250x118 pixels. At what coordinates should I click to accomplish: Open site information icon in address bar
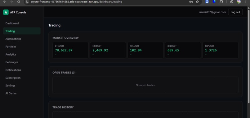(x=27, y=2)
